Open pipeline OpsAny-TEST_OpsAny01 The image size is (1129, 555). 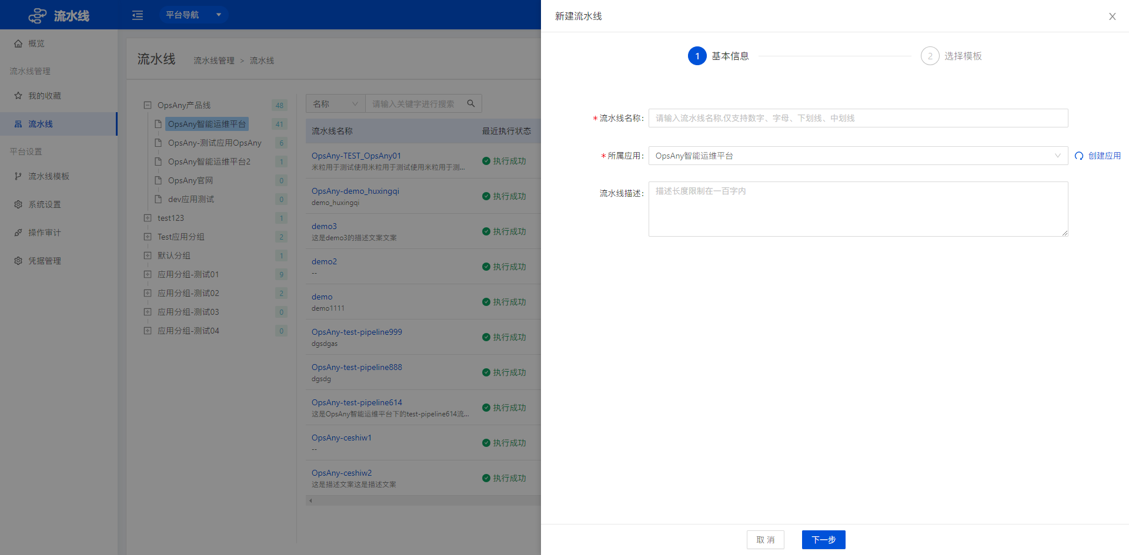point(356,156)
